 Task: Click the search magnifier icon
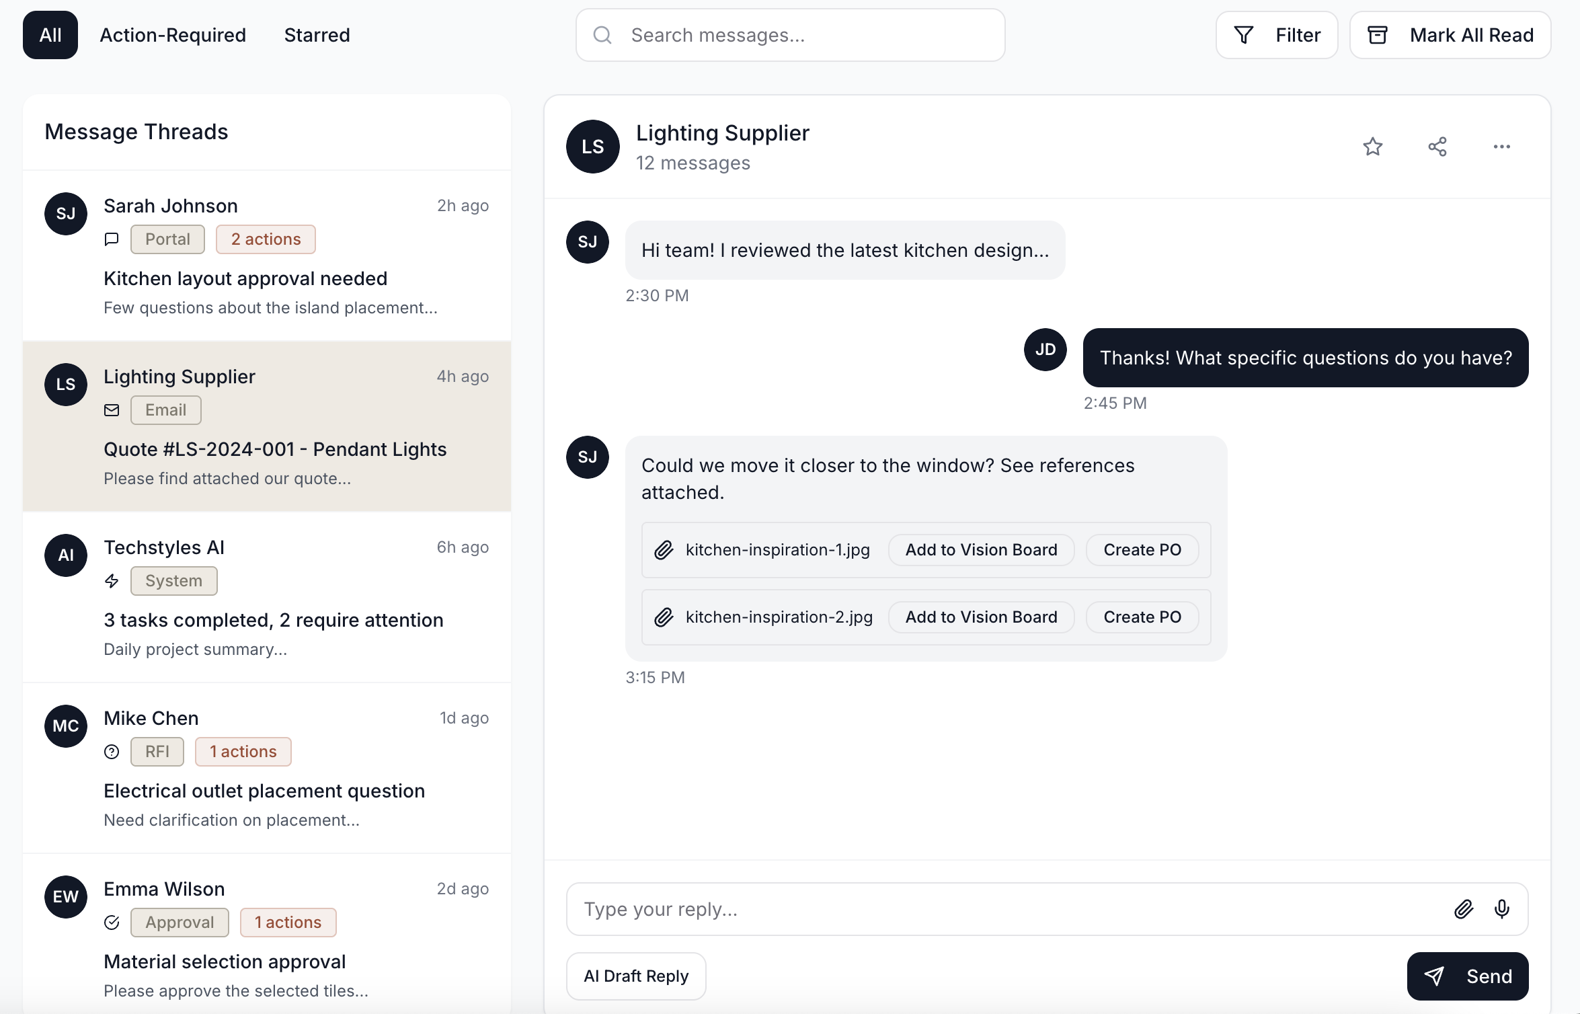602,35
